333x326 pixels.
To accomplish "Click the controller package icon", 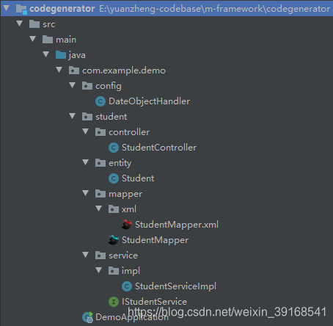I will pyautogui.click(x=100, y=132).
